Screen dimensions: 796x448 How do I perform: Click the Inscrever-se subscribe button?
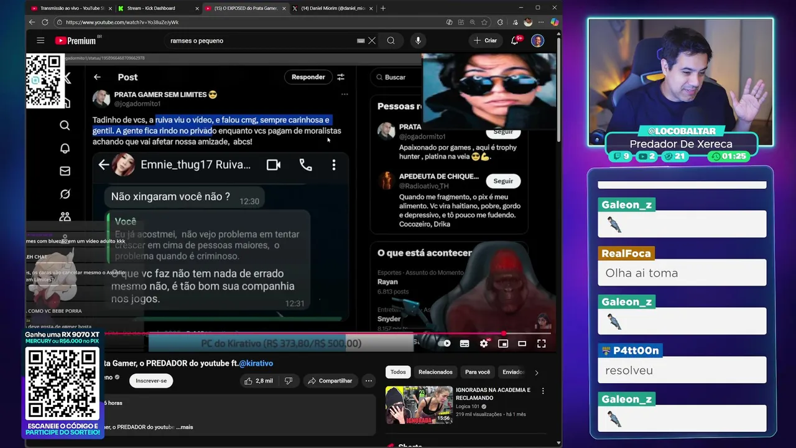(151, 381)
